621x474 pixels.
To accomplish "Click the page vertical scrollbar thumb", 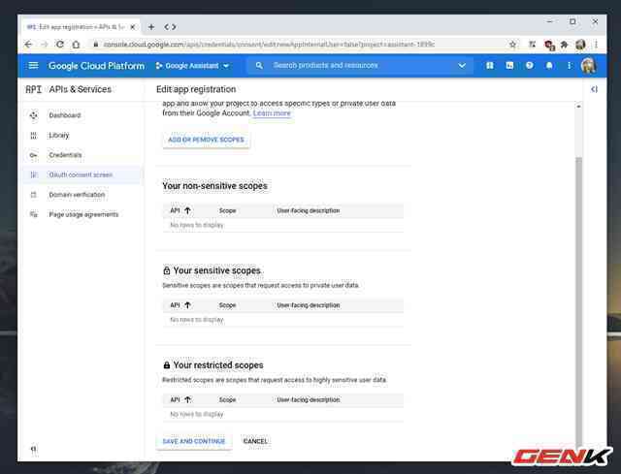I will point(578,302).
